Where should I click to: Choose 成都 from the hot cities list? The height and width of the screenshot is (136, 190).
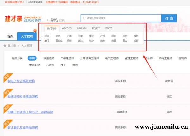(136, 41)
